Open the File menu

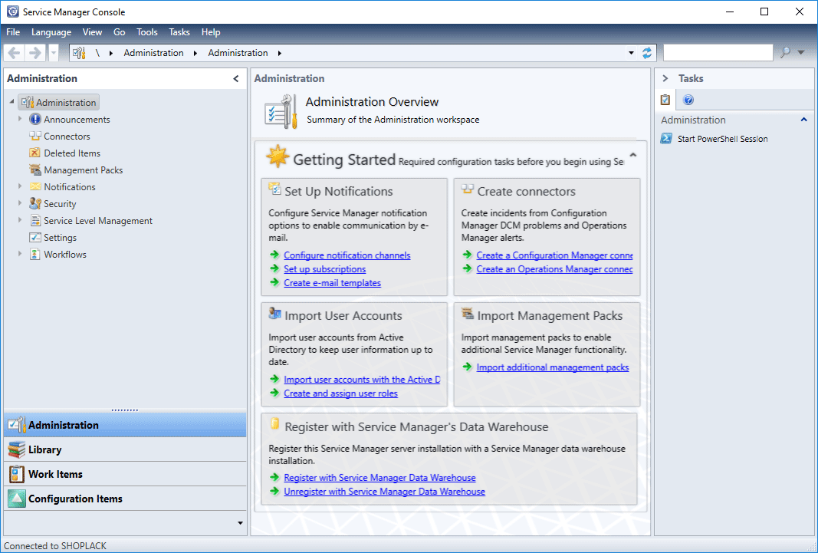point(13,32)
